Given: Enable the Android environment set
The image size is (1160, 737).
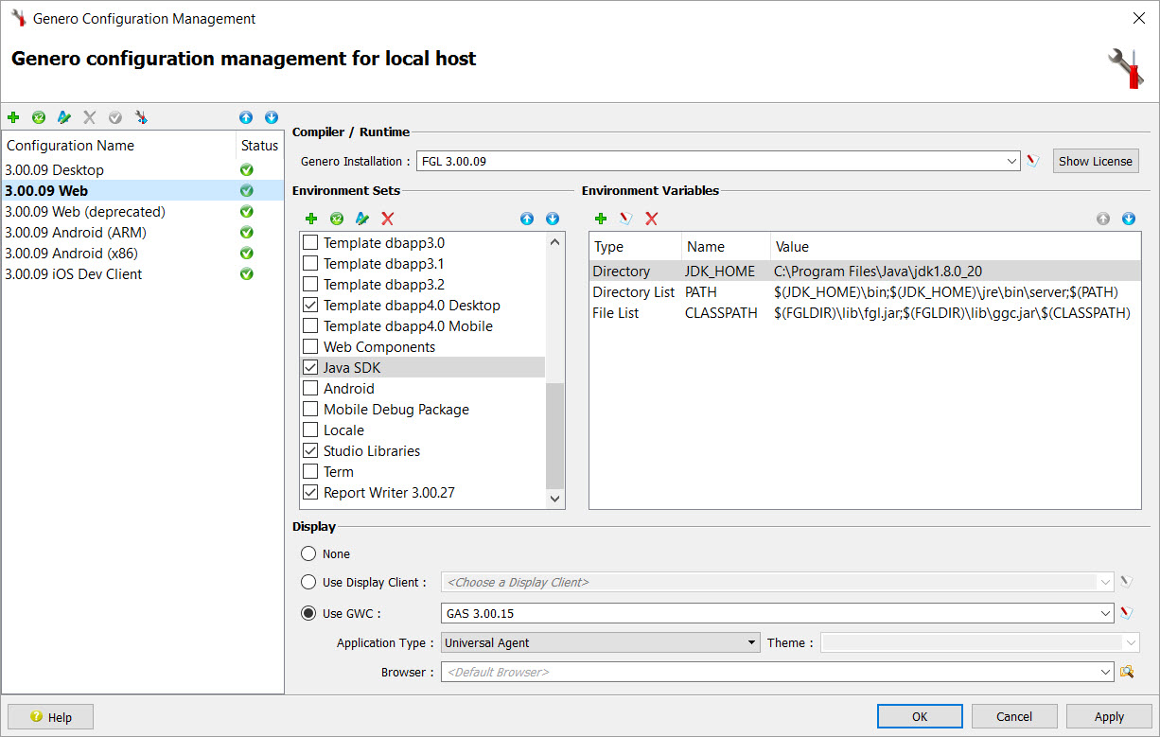Looking at the screenshot, I should (x=310, y=389).
